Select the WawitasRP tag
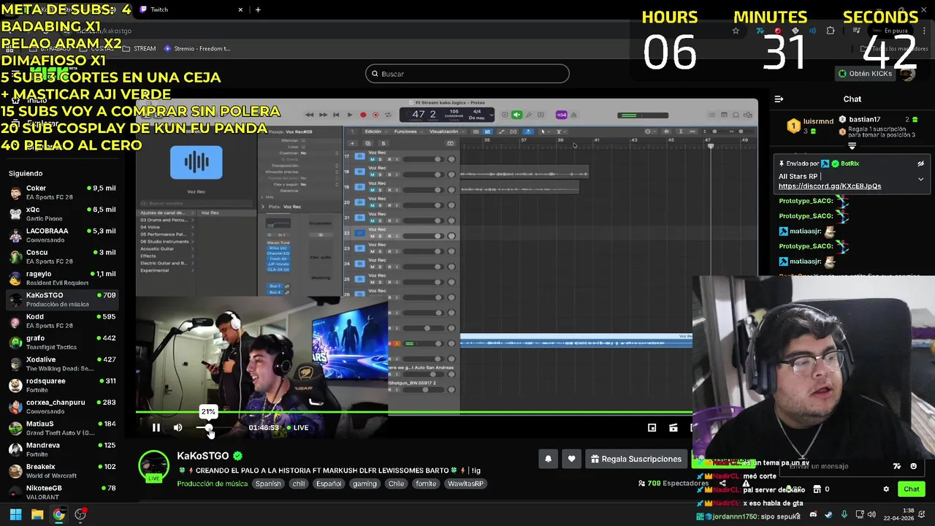935x526 pixels. (x=465, y=484)
